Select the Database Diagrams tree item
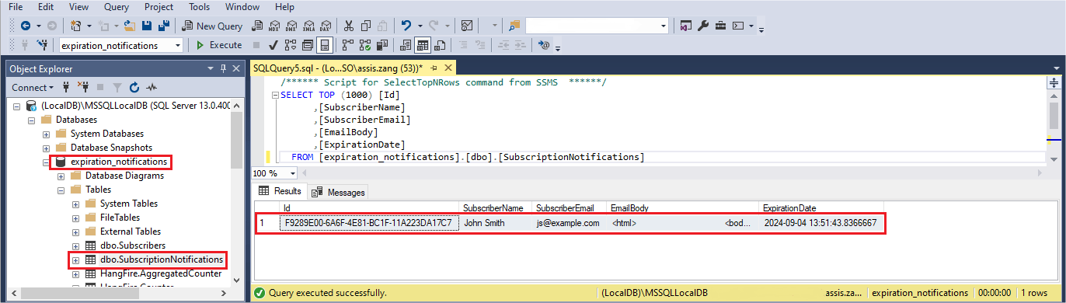The height and width of the screenshot is (303, 1066). coord(124,176)
